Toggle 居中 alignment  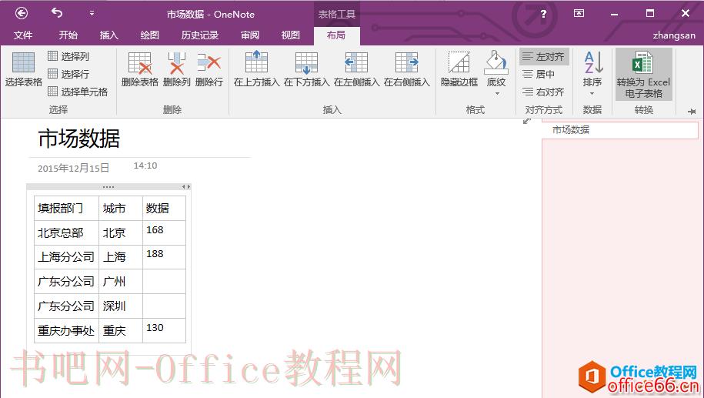pos(539,74)
